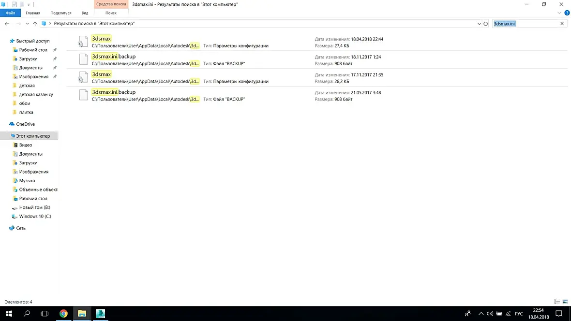This screenshot has width=571, height=321.
Task: Select OneDrive in navigation pane
Action: tap(25, 124)
